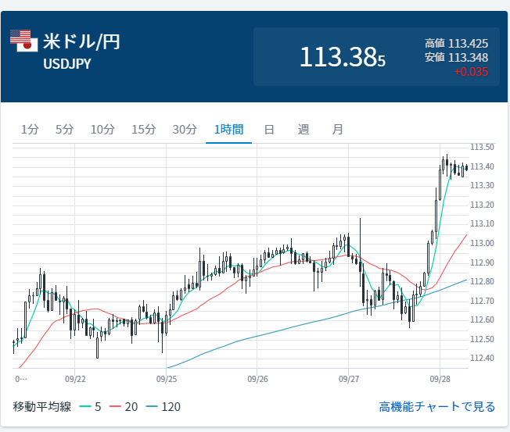Show the monthly 月 chart
The height and width of the screenshot is (432, 510).
pos(338,130)
